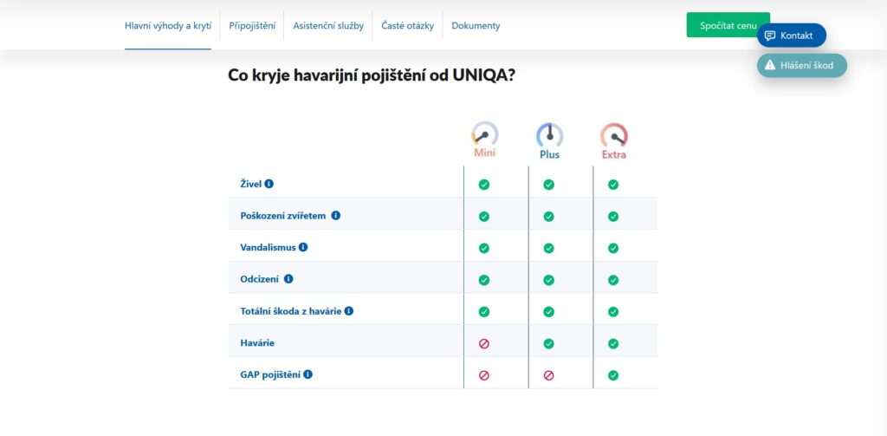Click GAP pojištění checkmark under Extra

tap(613, 374)
